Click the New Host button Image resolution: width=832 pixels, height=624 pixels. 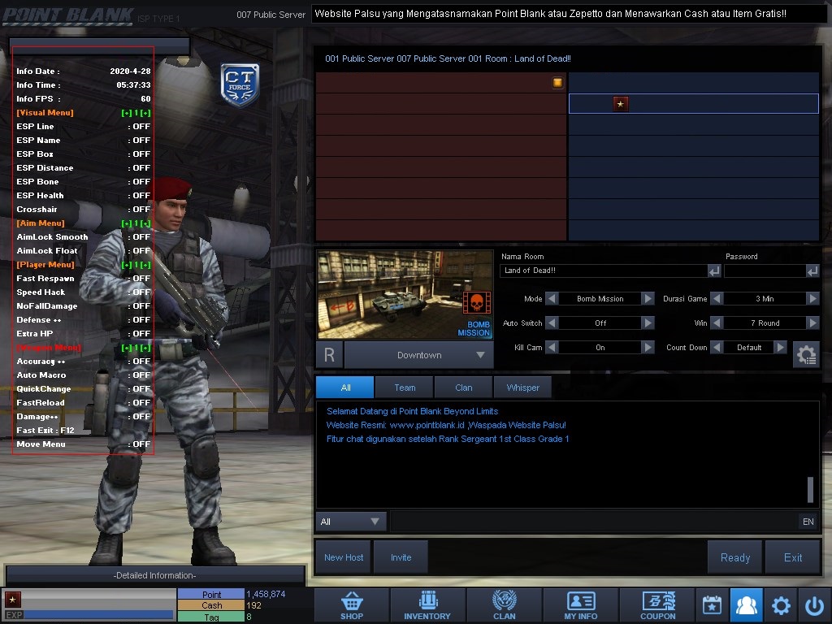tap(344, 557)
